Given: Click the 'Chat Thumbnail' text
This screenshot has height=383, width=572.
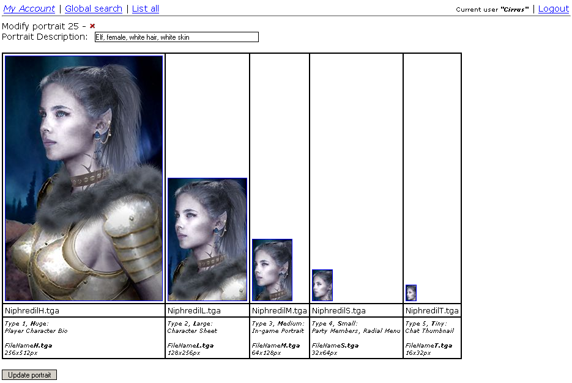Looking at the screenshot, I should (x=429, y=331).
